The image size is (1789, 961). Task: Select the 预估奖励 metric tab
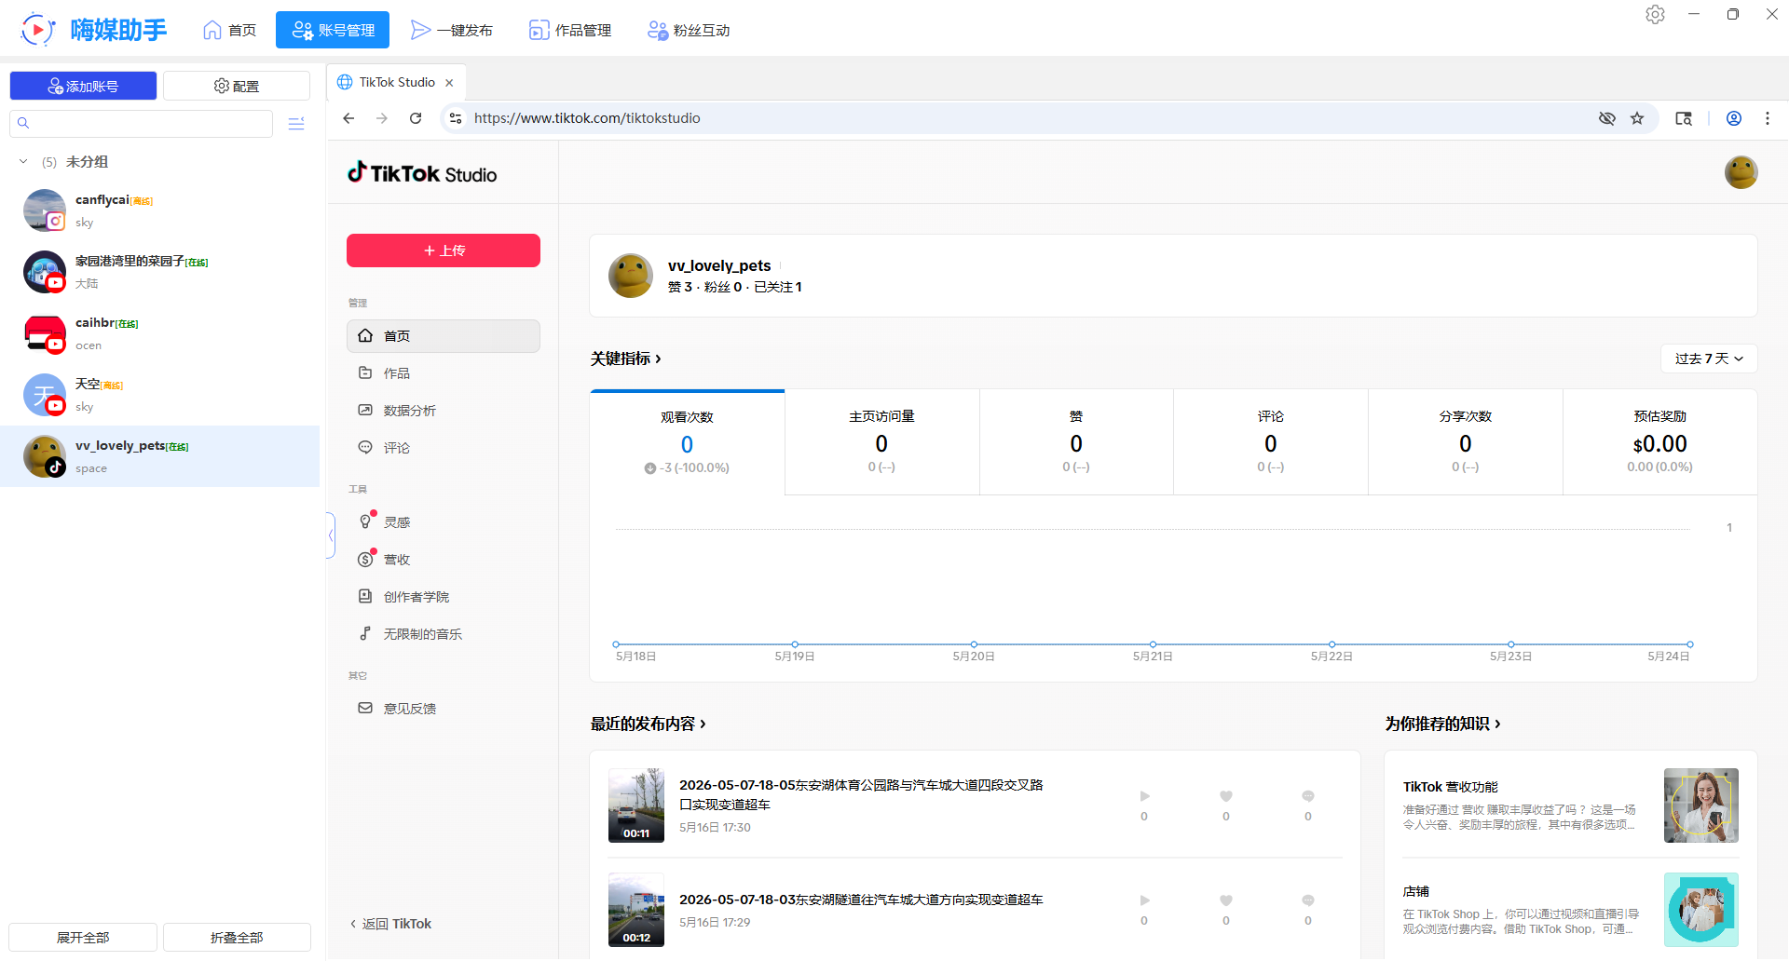click(1660, 442)
